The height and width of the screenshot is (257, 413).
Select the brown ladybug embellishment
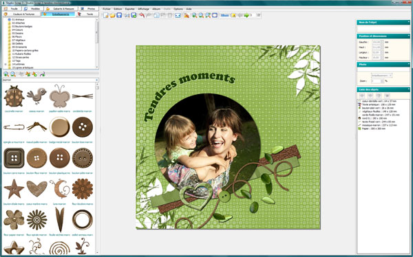coord(14,96)
